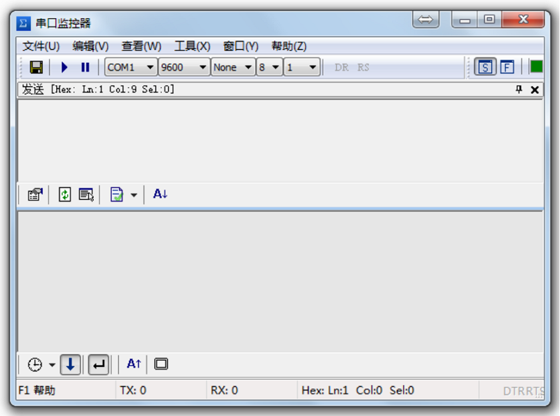Click the clock timestamp icon
Viewport: 560px width, 416px height.
tap(35, 364)
